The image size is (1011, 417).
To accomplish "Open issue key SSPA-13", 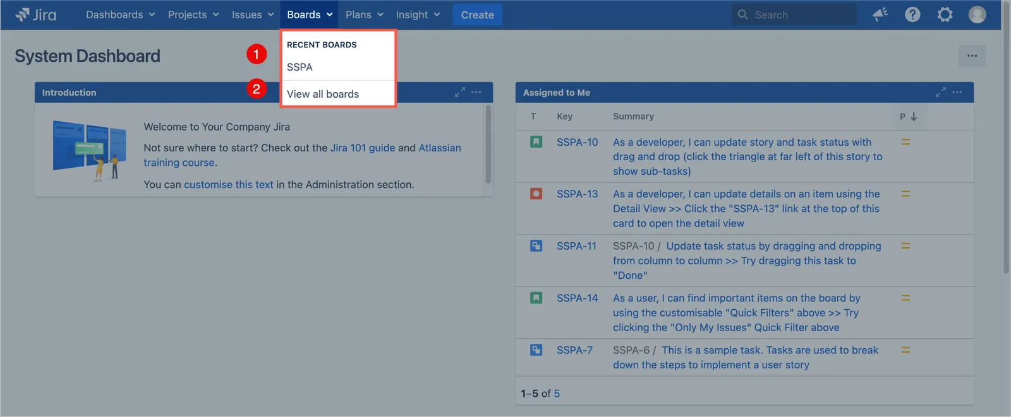I will point(577,194).
